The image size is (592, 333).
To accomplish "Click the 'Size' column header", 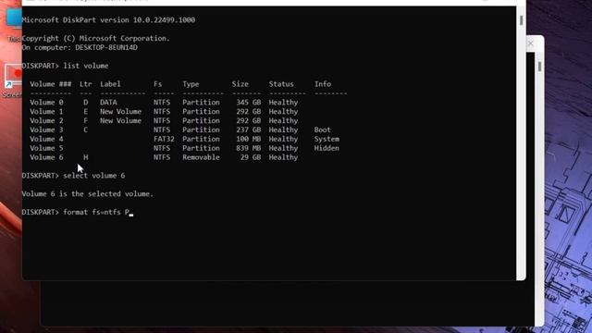I will (x=240, y=84).
